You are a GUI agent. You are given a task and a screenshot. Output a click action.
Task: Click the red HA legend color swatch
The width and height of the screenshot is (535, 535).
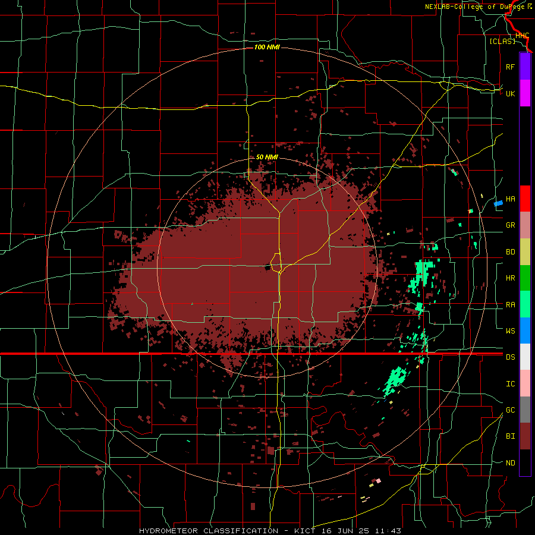click(x=525, y=199)
